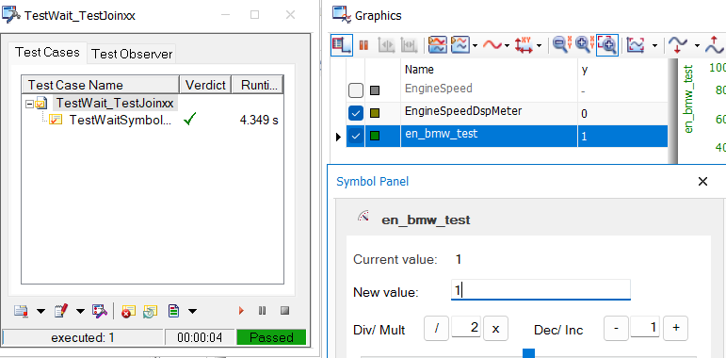Open the separate-axes graph view dropdown arrow
The width and height of the screenshot is (726, 358).
(476, 46)
